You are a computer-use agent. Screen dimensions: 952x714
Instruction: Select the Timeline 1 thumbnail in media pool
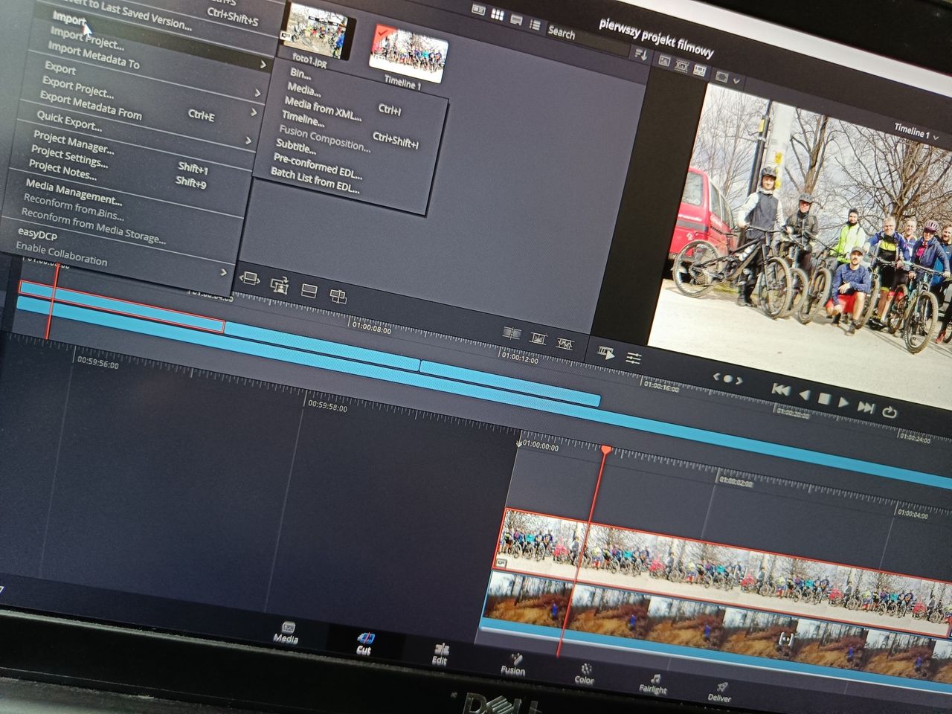[x=408, y=53]
